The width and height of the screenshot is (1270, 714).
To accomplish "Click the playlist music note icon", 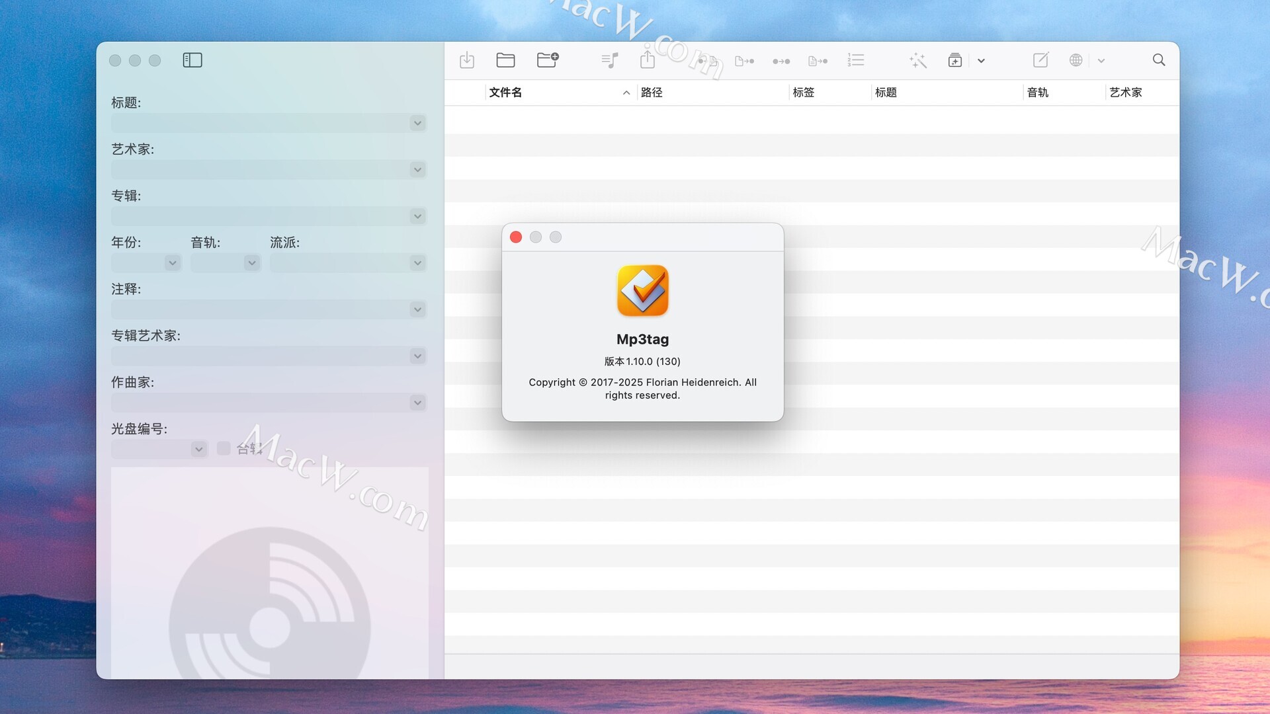I will point(610,60).
